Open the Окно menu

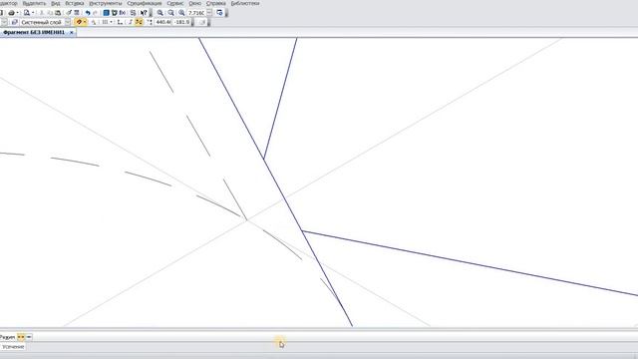[195, 3]
